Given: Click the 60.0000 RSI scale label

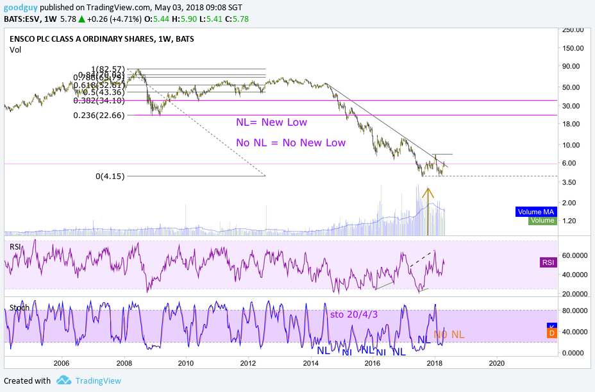Looking at the screenshot, I should pos(575,255).
